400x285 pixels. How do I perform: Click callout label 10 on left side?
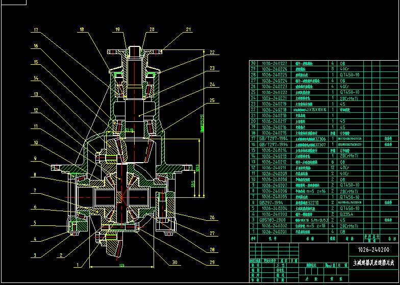(x=36, y=142)
